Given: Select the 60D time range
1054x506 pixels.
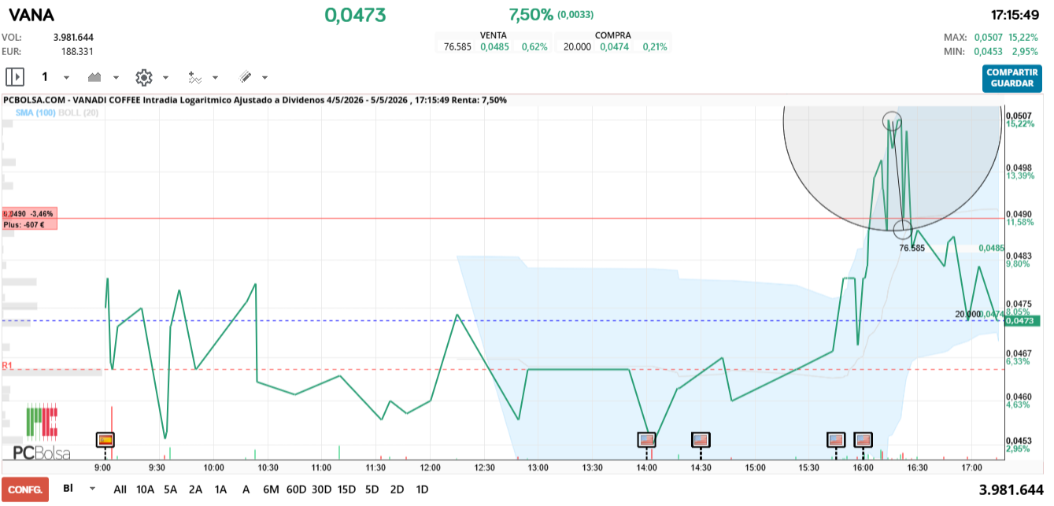Looking at the screenshot, I should [296, 489].
